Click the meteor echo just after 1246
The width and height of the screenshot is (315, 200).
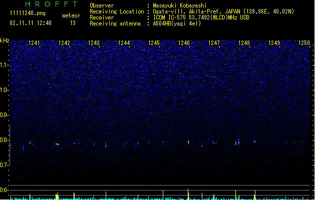coord(188,141)
